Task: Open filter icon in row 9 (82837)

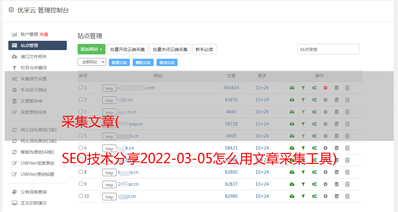Action: tap(303, 184)
